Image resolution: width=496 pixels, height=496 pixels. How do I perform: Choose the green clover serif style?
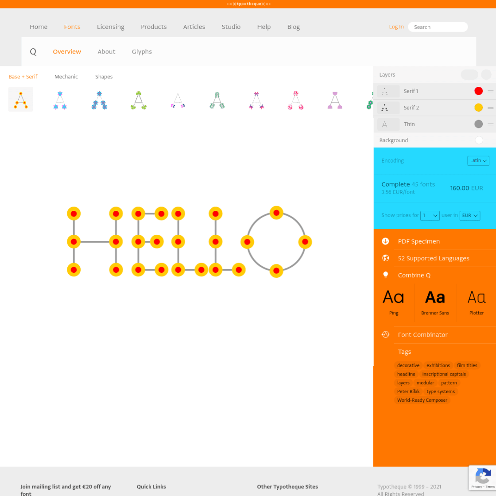tap(139, 100)
